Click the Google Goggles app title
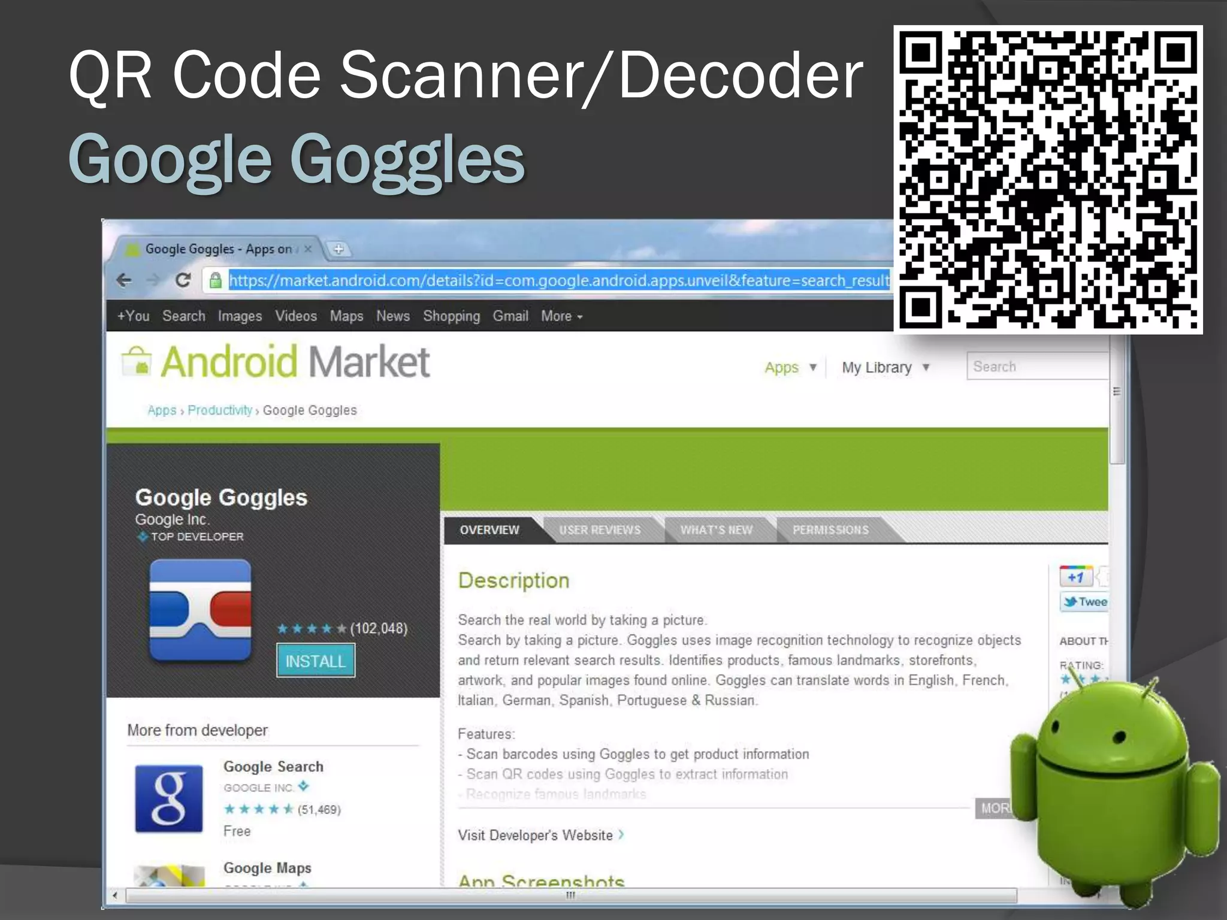The height and width of the screenshot is (920, 1227). pyautogui.click(x=221, y=498)
